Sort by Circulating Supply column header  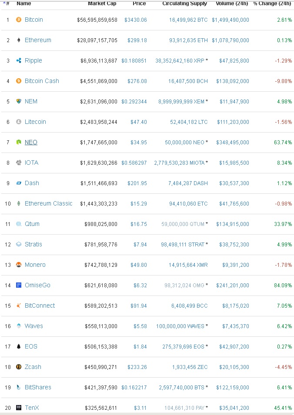click(184, 3)
